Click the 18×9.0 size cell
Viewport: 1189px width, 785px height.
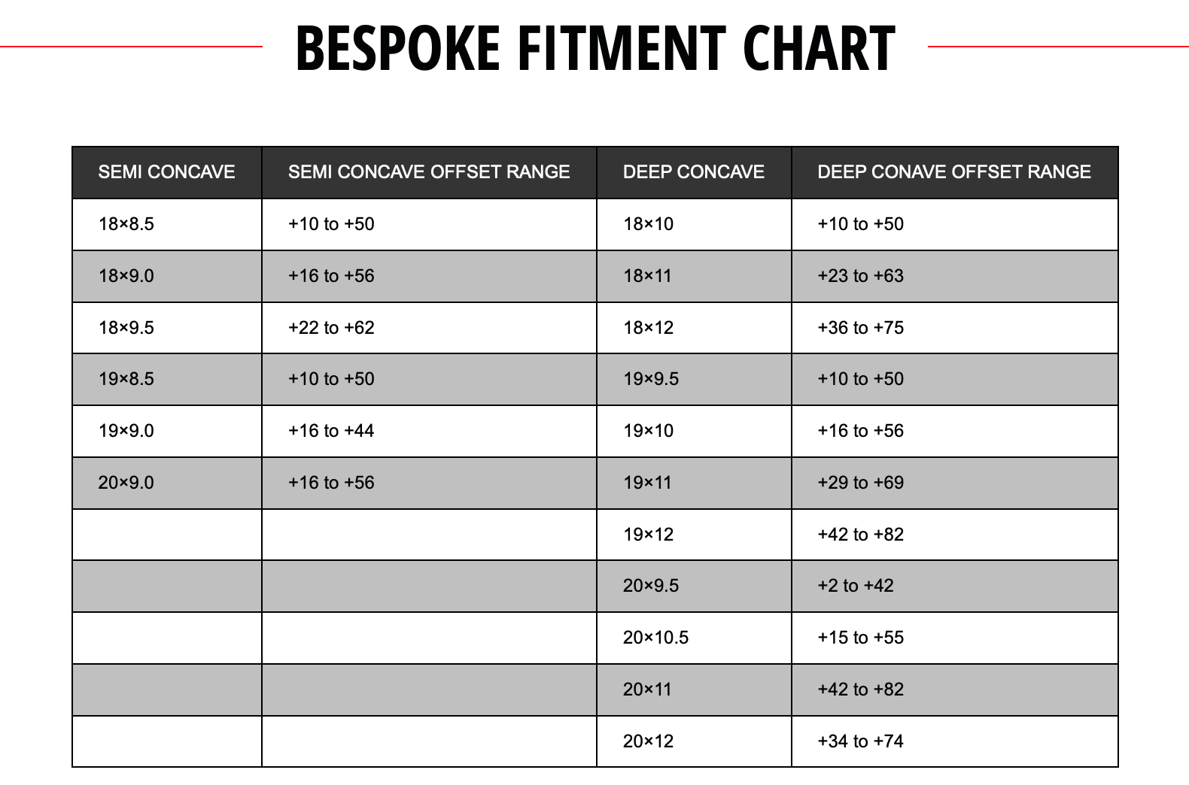pyautogui.click(x=126, y=276)
